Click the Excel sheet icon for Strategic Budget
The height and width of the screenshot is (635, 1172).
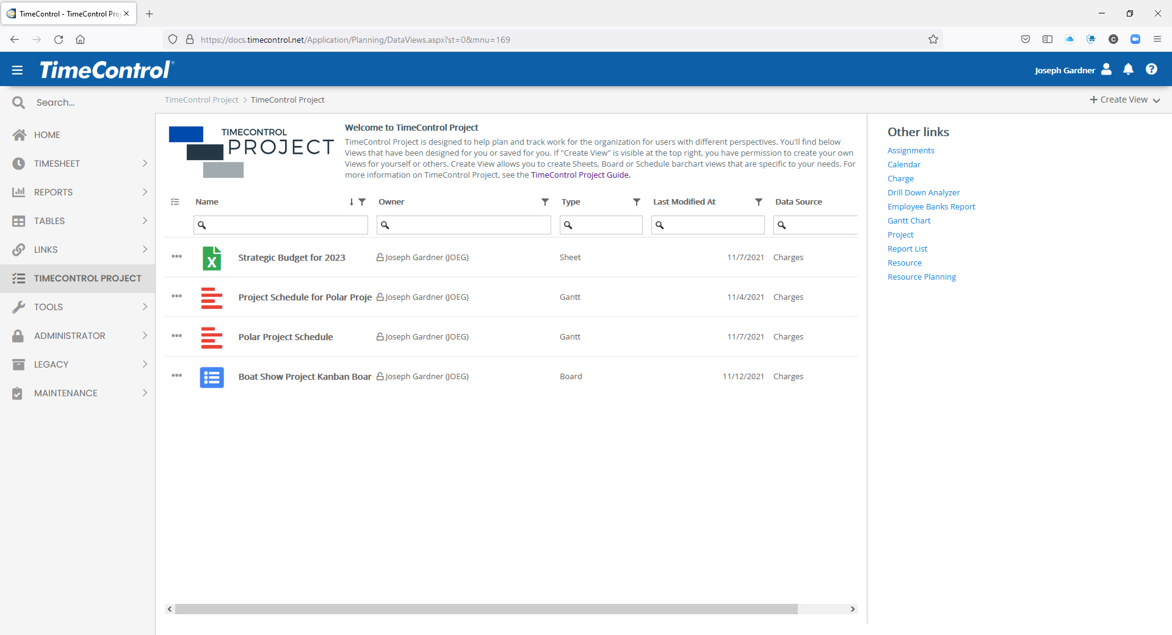(x=212, y=258)
